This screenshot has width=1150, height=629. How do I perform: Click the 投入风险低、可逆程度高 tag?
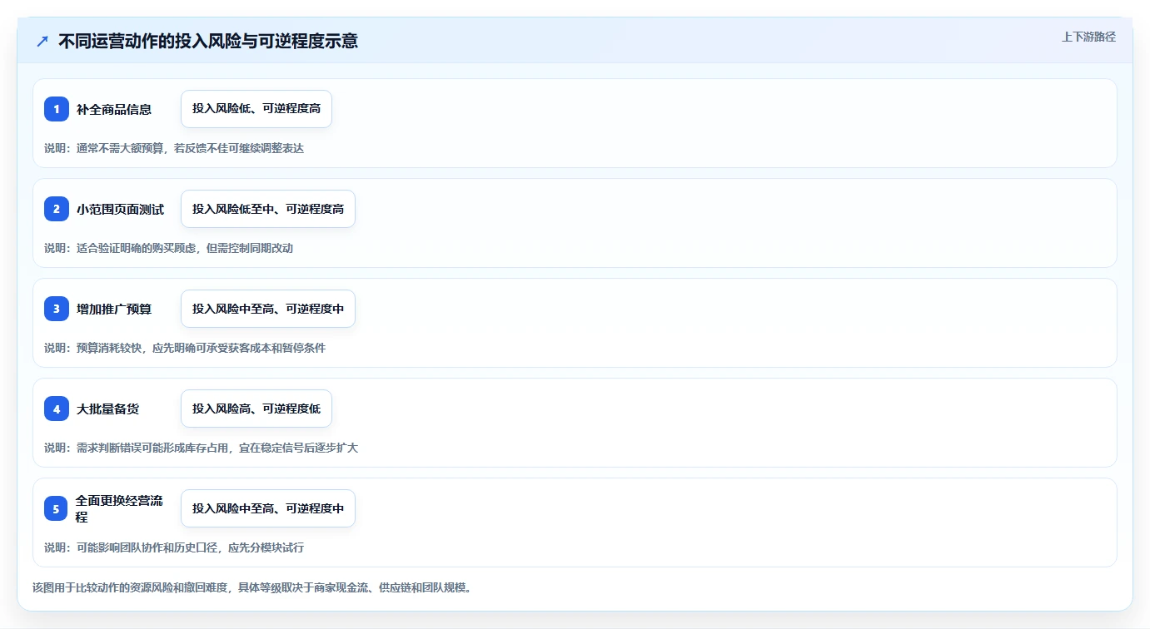tap(256, 109)
